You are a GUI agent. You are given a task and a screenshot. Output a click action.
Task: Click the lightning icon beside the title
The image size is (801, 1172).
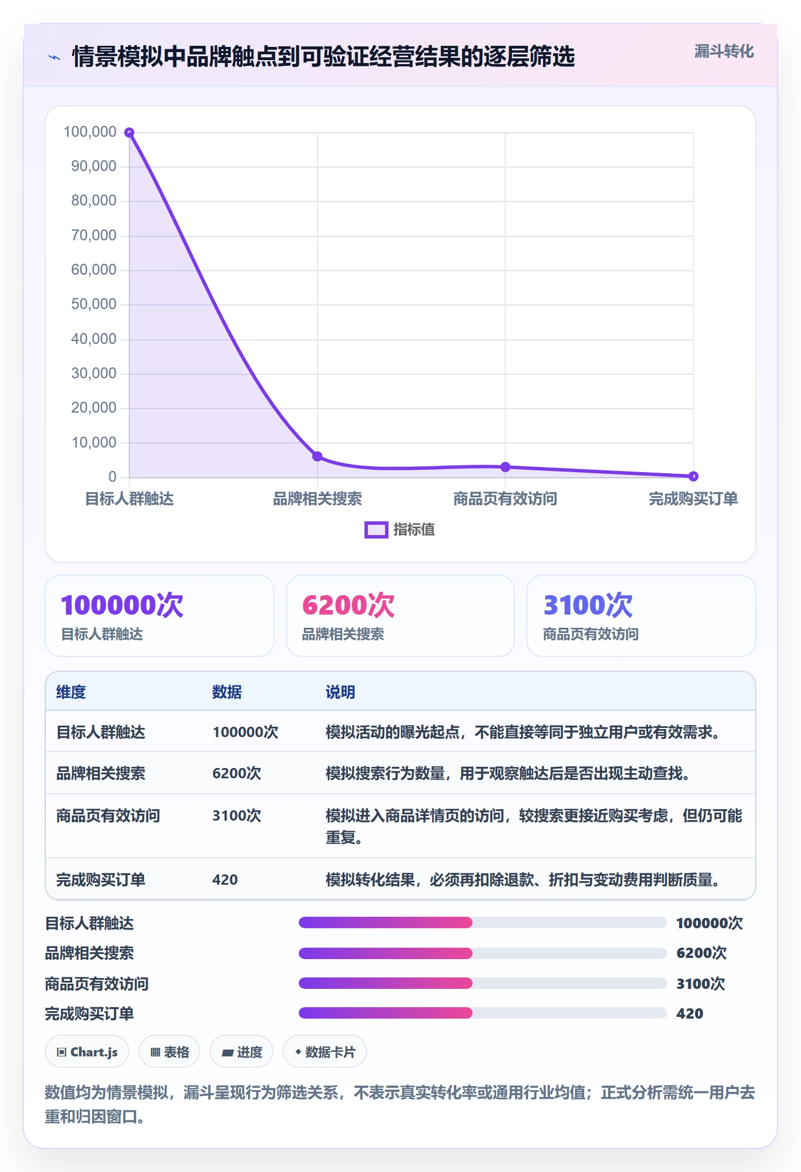[54, 57]
